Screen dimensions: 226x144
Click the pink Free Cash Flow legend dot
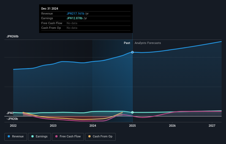click(x=56, y=136)
